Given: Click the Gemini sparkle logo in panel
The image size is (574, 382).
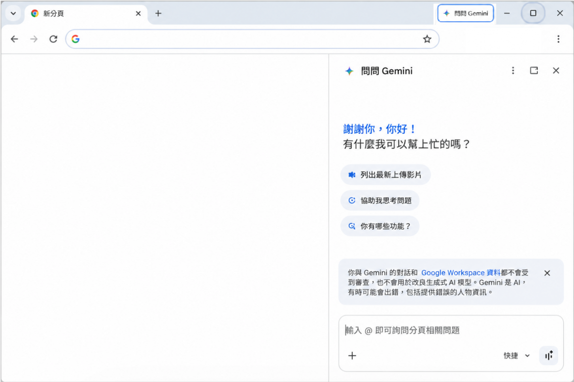Looking at the screenshot, I should (x=349, y=71).
